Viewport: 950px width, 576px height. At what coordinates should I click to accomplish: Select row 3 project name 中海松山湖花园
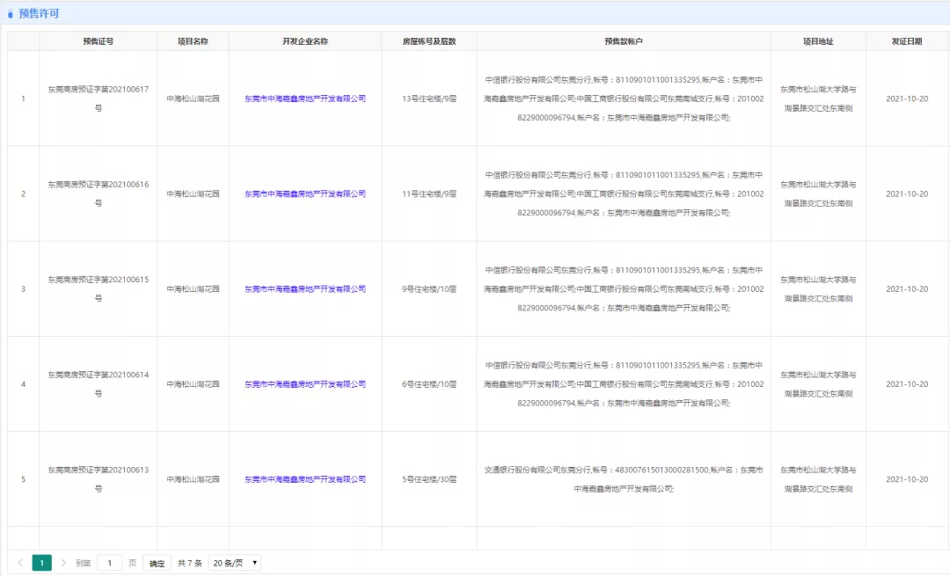193,289
